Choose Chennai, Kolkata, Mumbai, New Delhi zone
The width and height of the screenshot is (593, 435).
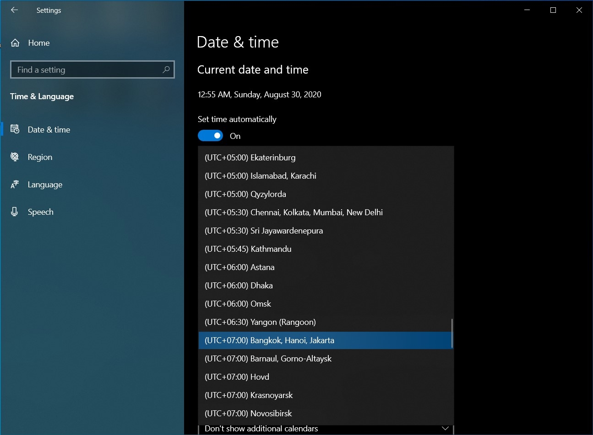[x=326, y=212]
